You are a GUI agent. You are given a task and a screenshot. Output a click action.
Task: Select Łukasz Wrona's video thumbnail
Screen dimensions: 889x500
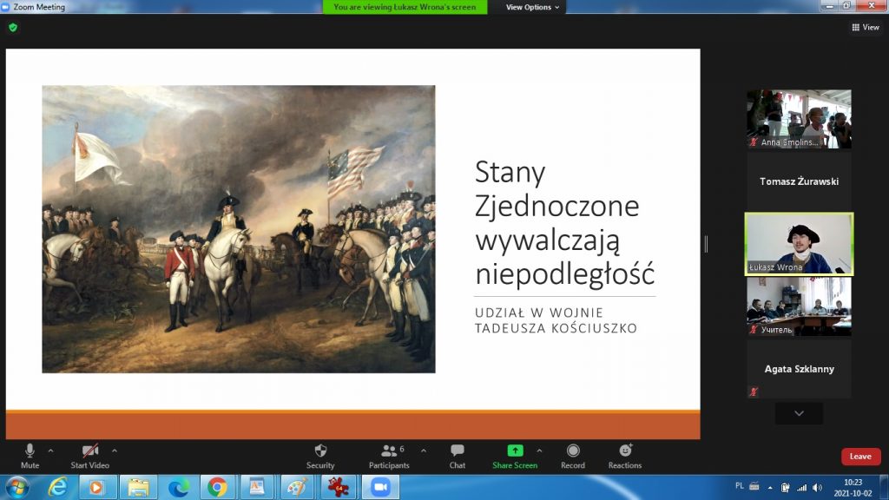point(799,244)
